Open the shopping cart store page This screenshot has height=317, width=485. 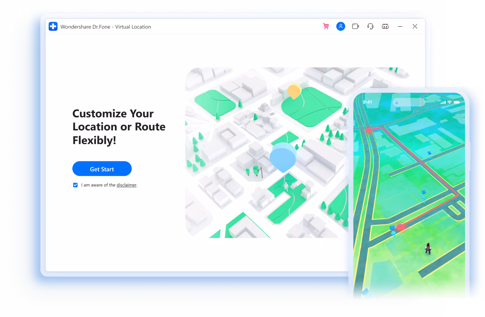click(x=326, y=26)
